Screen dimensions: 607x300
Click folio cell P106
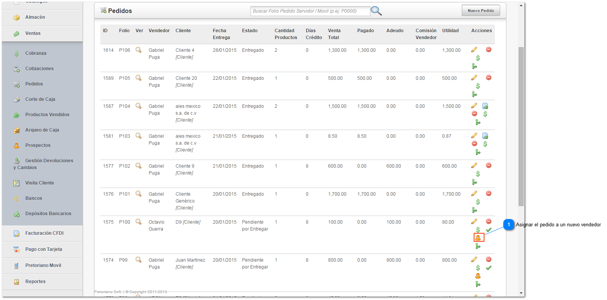pos(124,50)
